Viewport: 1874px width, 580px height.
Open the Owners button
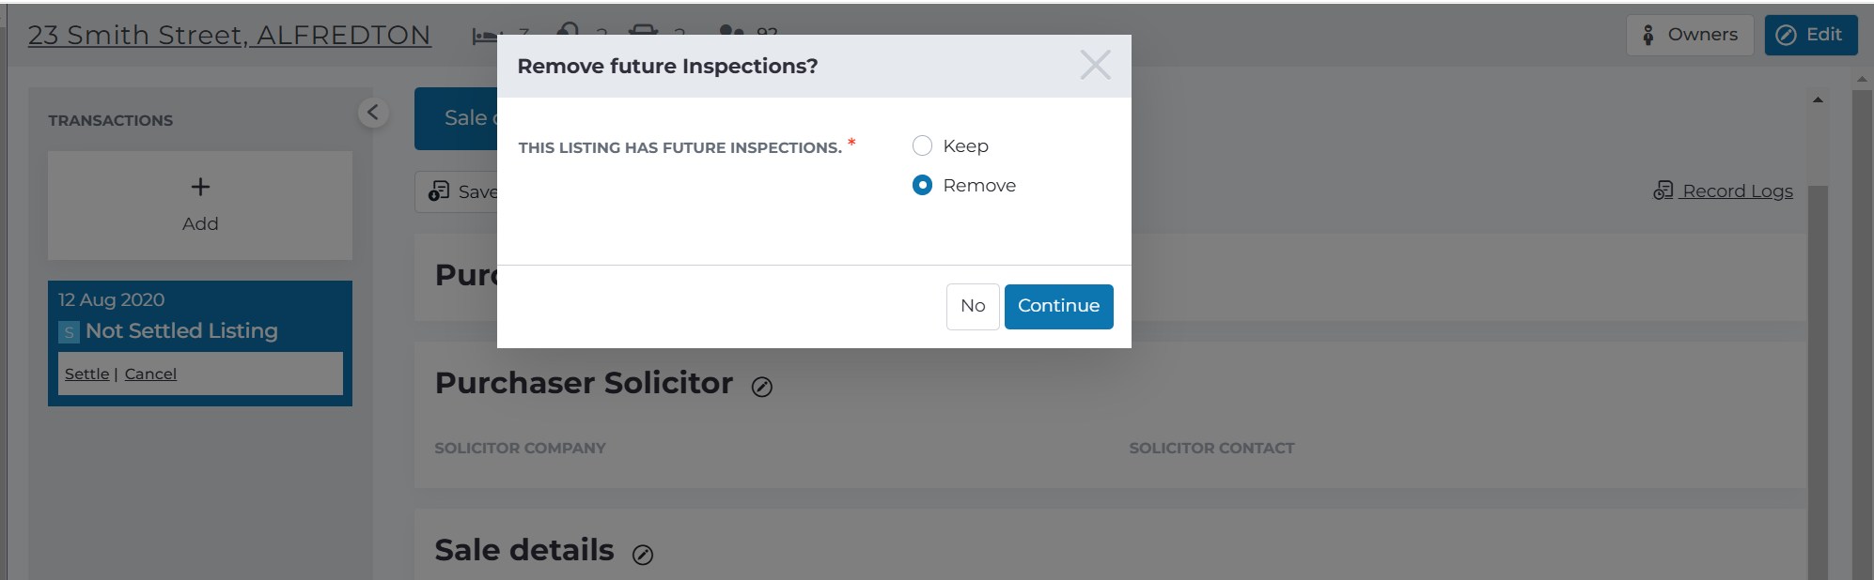point(1690,35)
